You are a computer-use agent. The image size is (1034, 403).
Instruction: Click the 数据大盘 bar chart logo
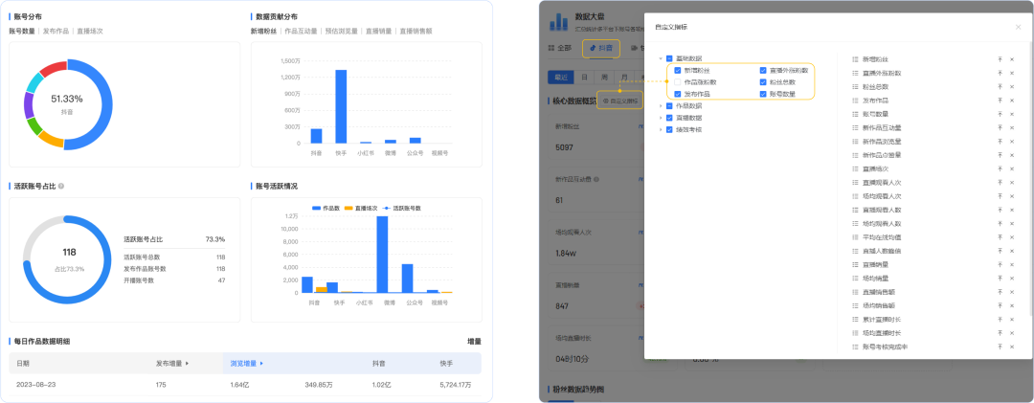(556, 21)
